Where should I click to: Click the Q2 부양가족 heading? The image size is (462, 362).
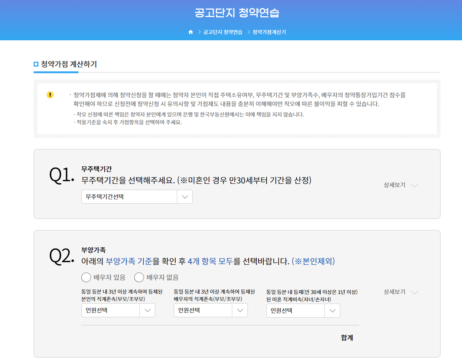[x=94, y=250]
